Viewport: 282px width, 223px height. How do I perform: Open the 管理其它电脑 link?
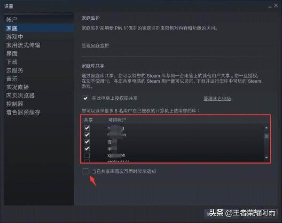point(217,98)
